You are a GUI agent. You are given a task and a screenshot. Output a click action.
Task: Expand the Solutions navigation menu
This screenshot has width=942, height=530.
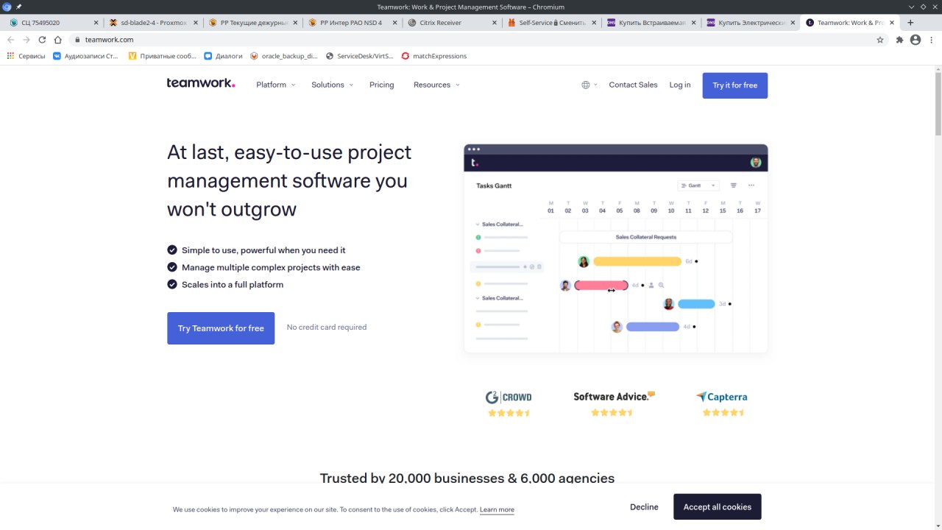point(332,85)
